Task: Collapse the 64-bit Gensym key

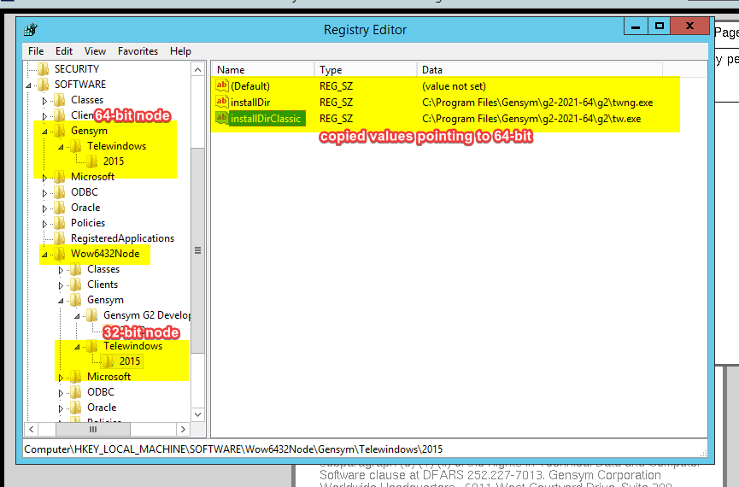Action: 44,132
